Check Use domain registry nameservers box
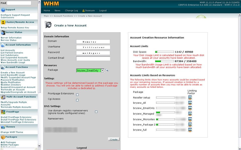Viewport: 241px width, 150px height. point(96,112)
